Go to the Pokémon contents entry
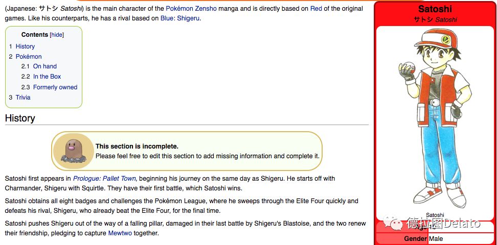 pos(29,57)
